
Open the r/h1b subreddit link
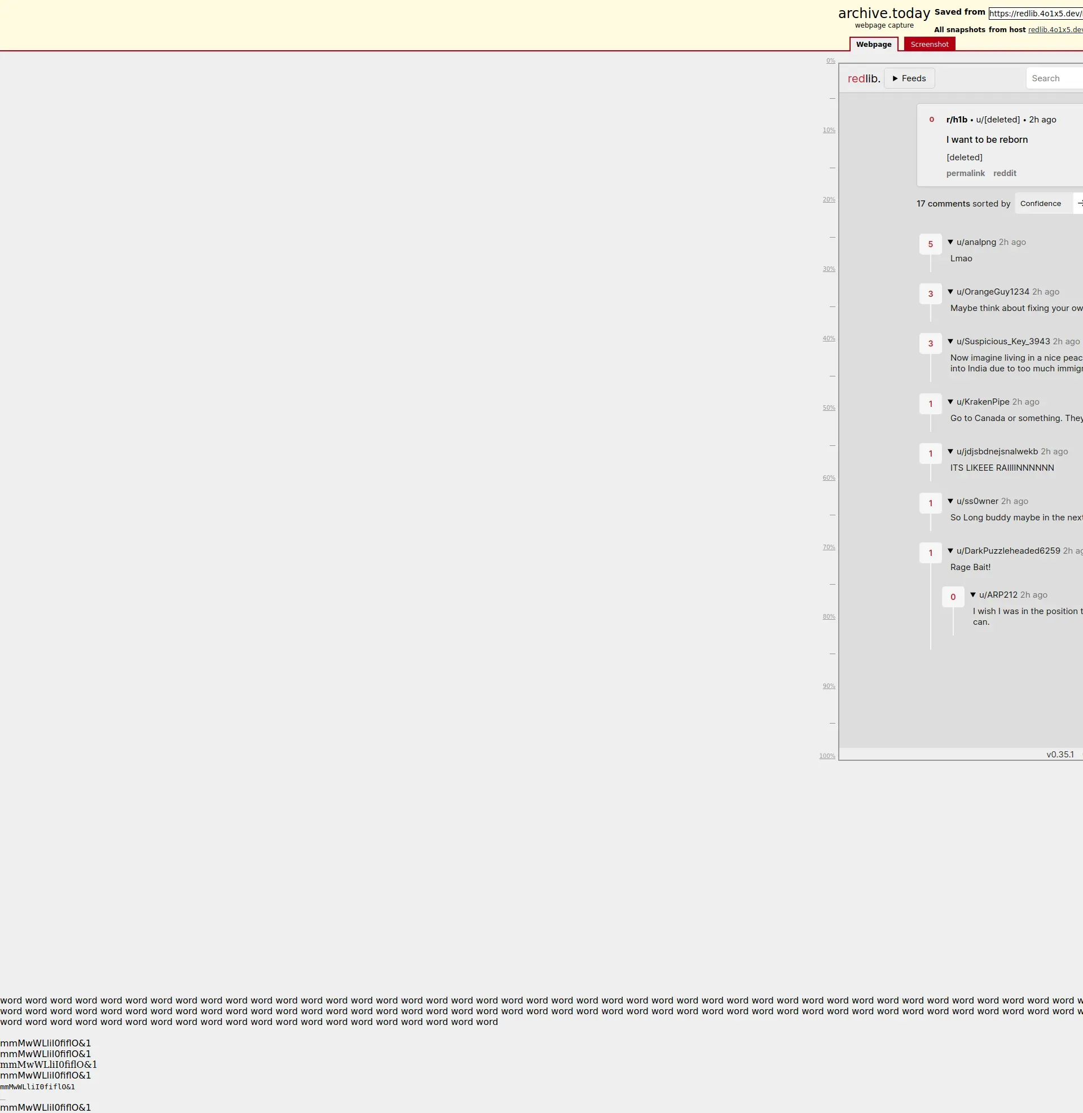tap(956, 120)
